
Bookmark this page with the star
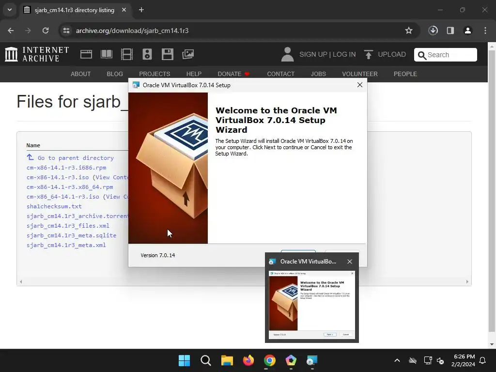click(x=409, y=31)
